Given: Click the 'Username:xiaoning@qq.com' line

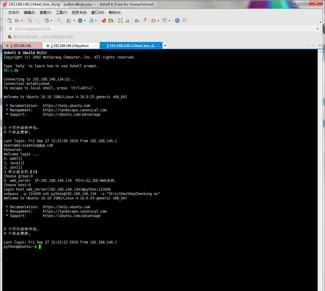Looking at the screenshot, I should pos(28,145).
